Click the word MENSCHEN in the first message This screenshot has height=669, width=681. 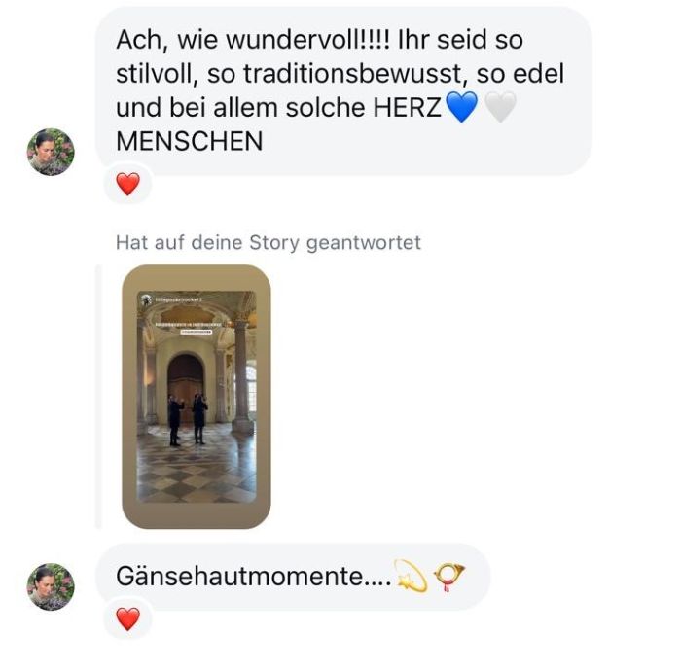pos(190,141)
